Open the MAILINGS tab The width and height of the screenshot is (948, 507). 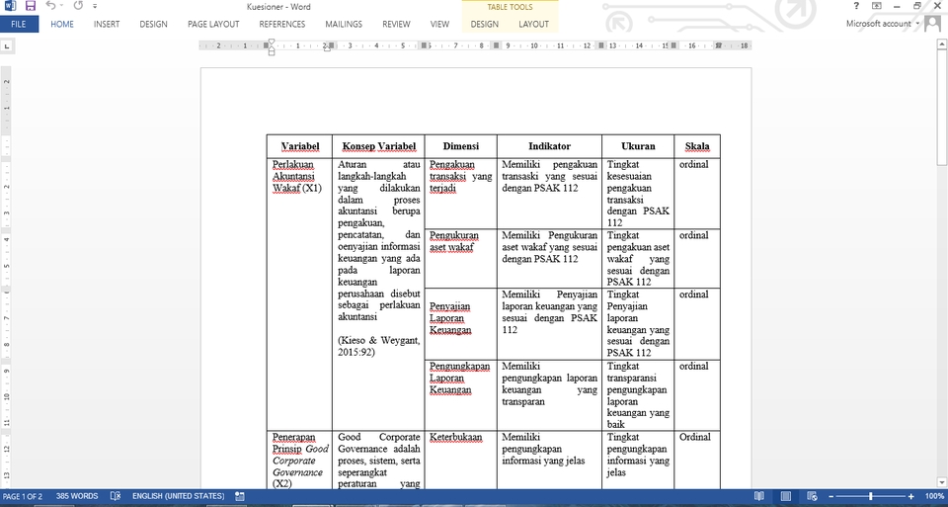pyautogui.click(x=344, y=24)
